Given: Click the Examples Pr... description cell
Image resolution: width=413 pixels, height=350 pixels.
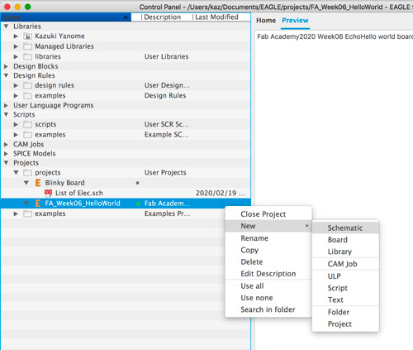Looking at the screenshot, I should pyautogui.click(x=168, y=213).
